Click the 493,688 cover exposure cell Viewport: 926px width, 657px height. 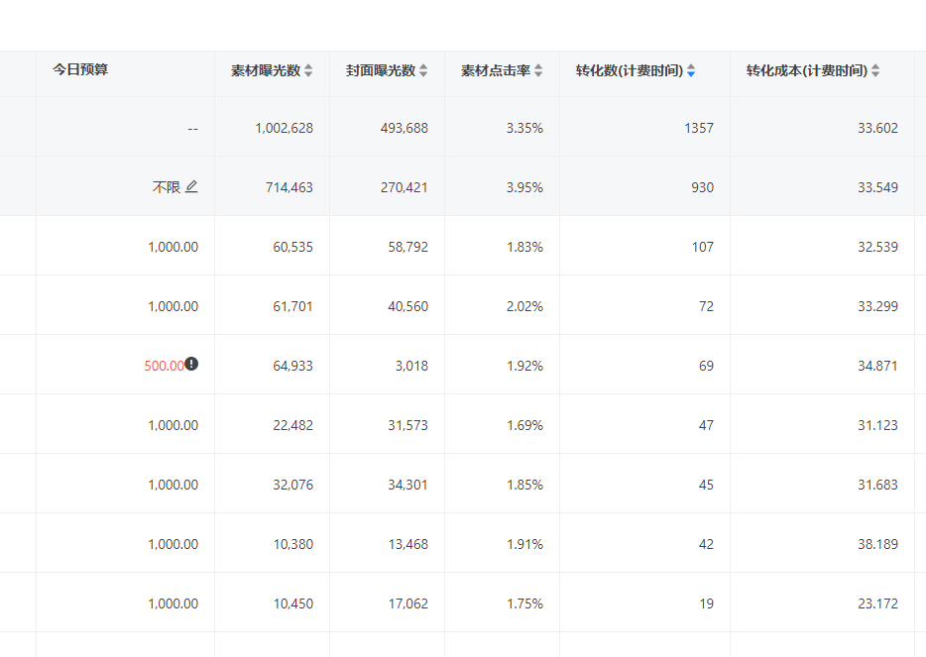(x=404, y=128)
